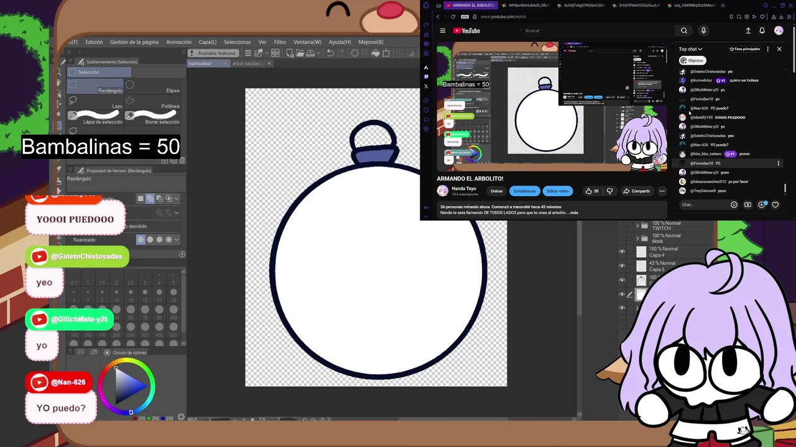Select the Elipse selection sub tool

pos(153,86)
